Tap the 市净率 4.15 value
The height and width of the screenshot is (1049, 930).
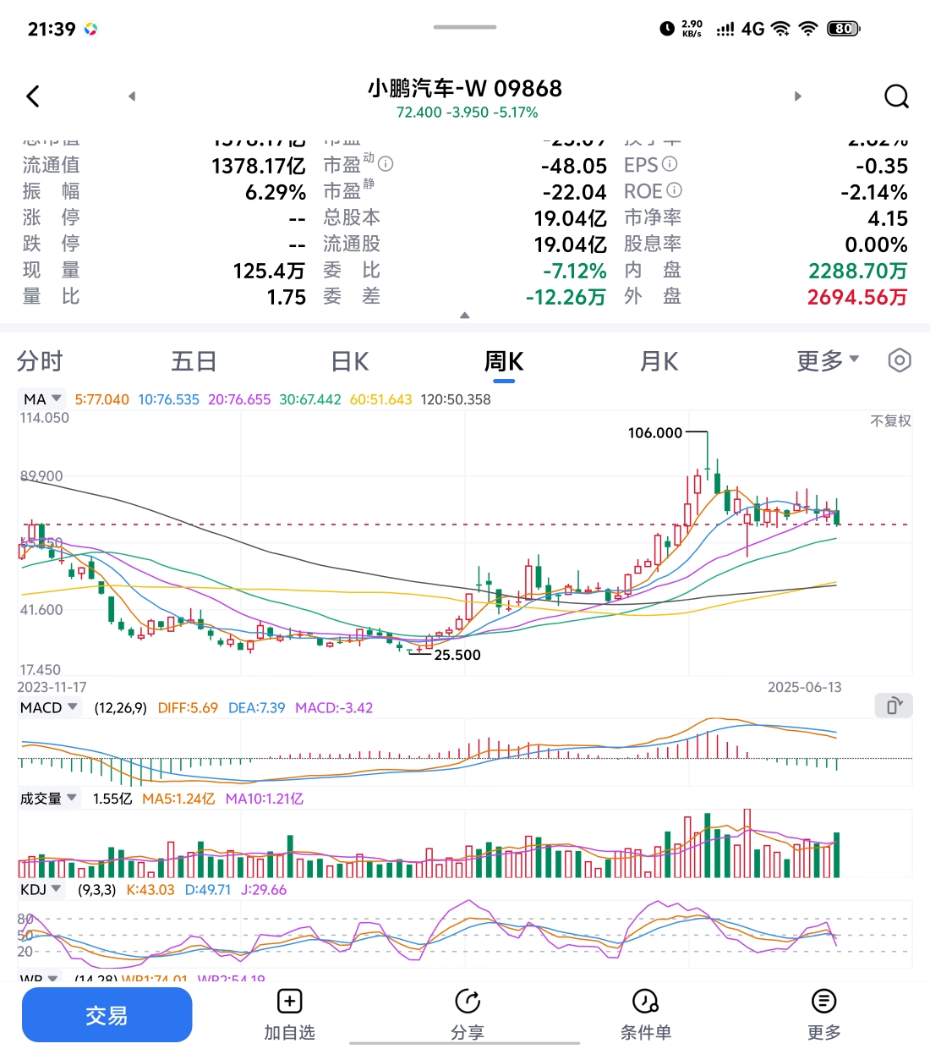pos(888,218)
